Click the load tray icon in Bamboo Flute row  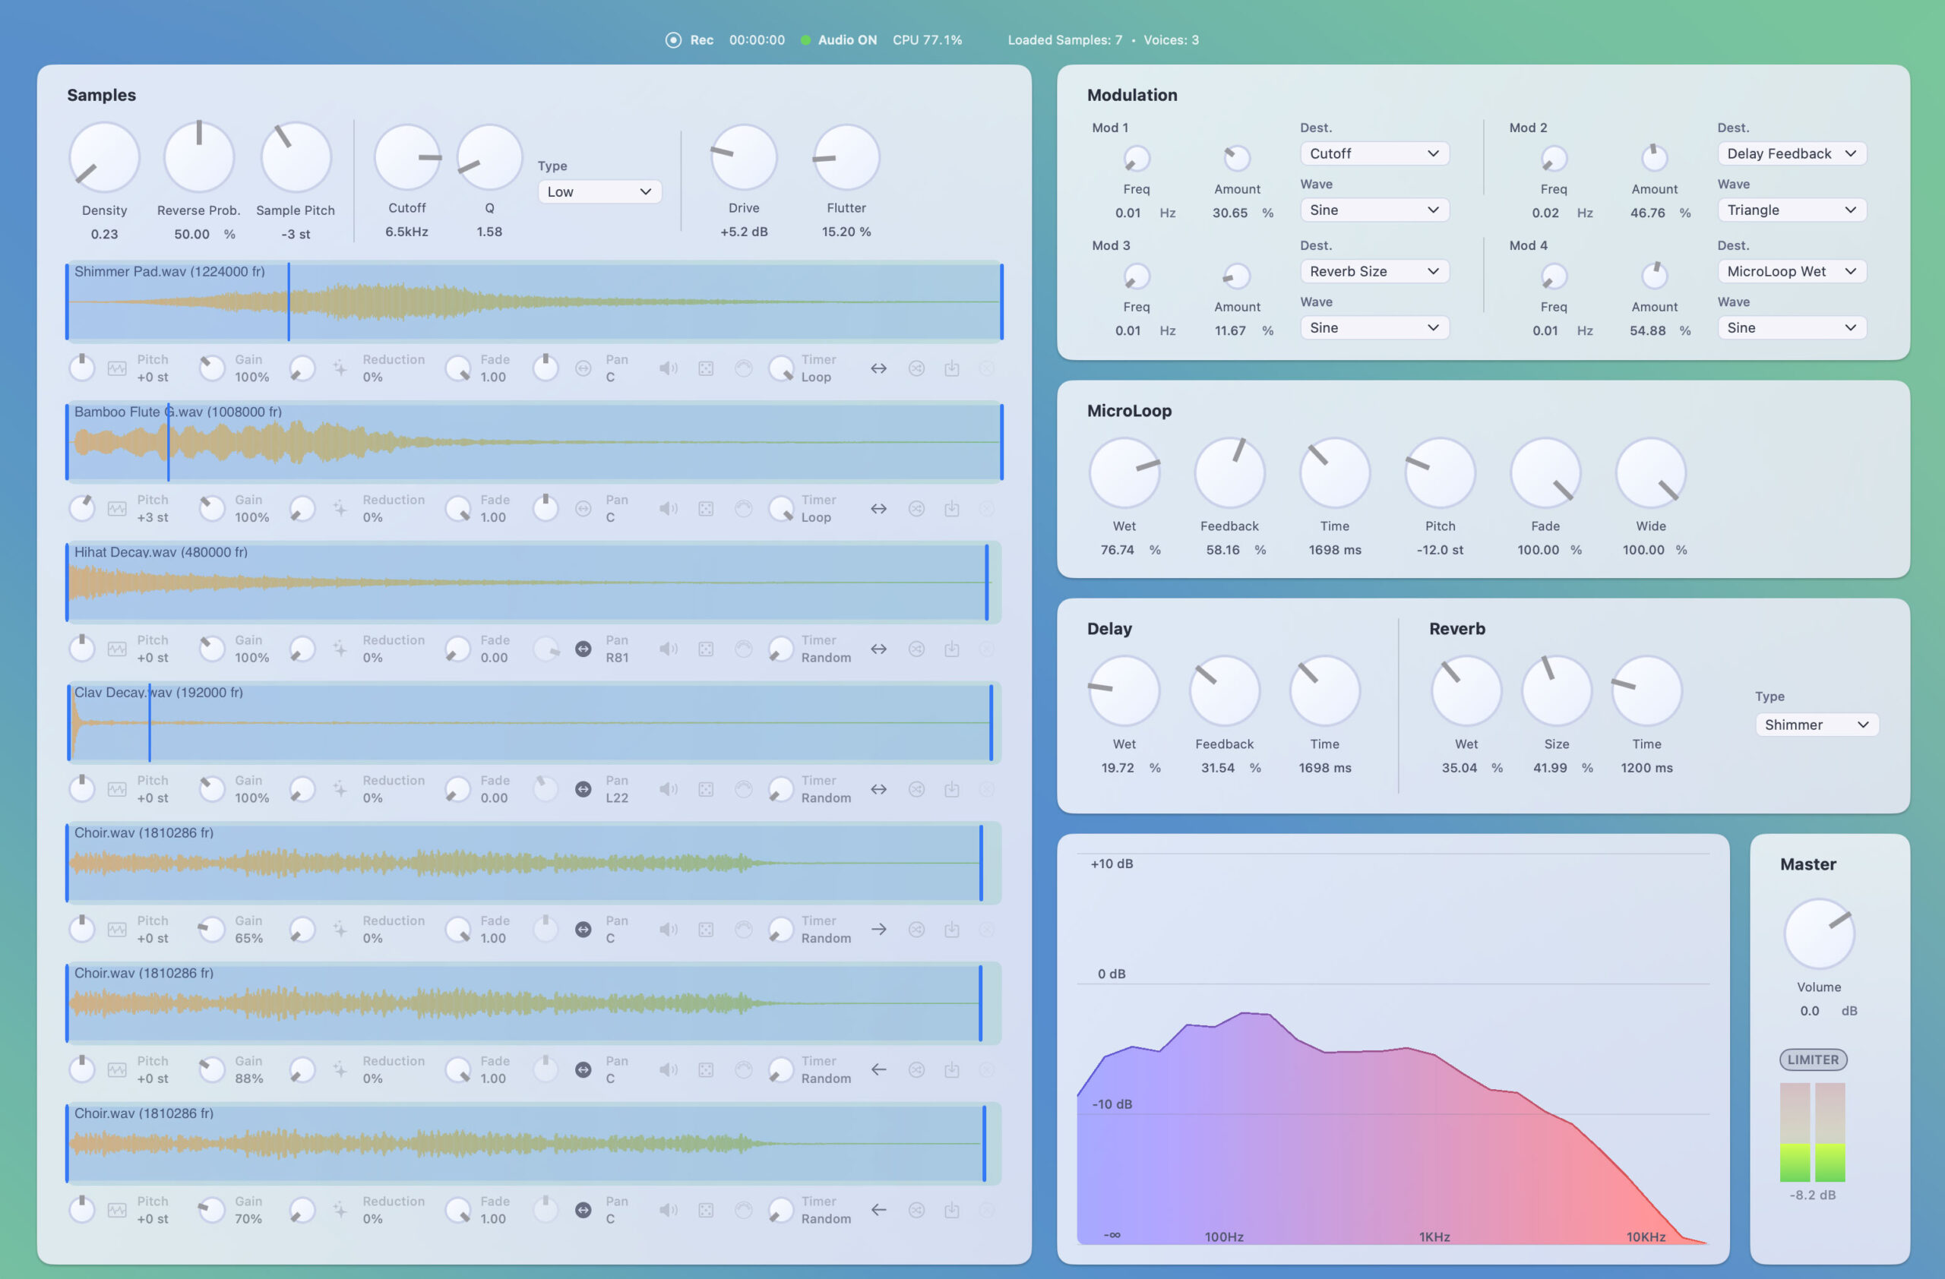952,509
